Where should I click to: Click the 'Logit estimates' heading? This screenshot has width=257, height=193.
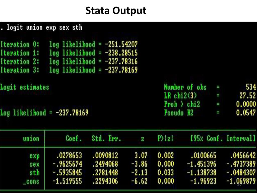(25, 87)
